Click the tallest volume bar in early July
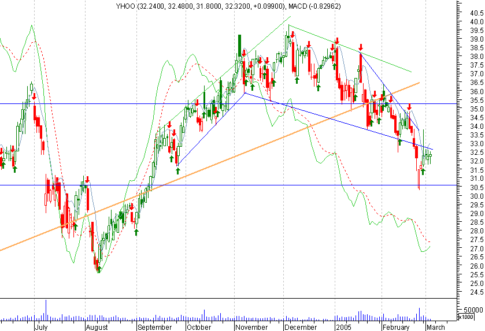This screenshot has width=485, height=331. coord(46,310)
